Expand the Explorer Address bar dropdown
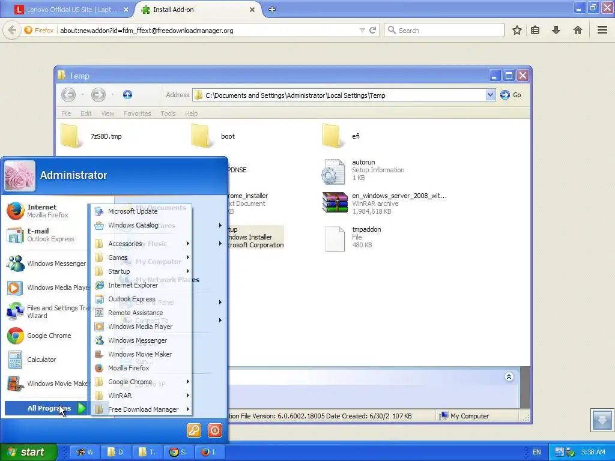The width and height of the screenshot is (615, 461). (x=490, y=95)
